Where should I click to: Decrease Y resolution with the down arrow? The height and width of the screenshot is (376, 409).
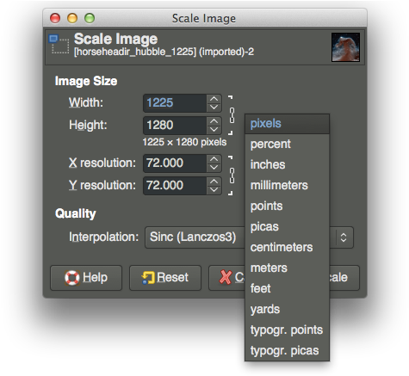[214, 189]
